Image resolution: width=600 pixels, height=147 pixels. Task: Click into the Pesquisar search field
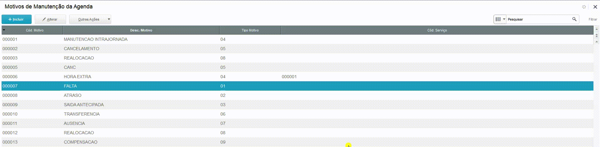539,19
